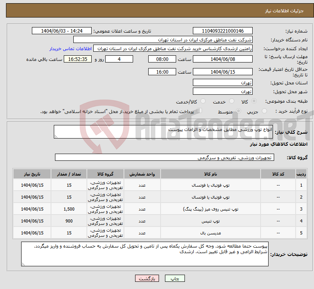
Task: Click the ایجاد کننده درخواست field
Action: click(x=173, y=49)
